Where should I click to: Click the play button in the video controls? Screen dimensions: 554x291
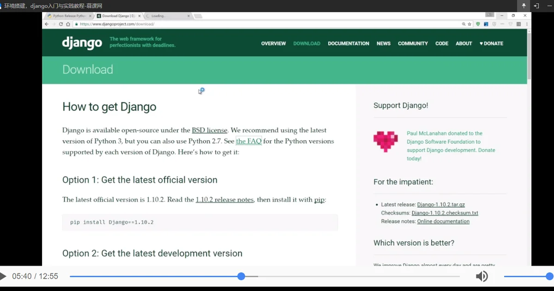(3, 276)
